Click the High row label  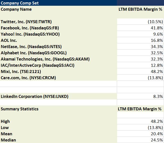tap(5, 121)
